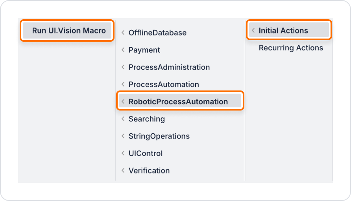
Task: Click the chevron left of UIControl
Action: tap(123, 153)
